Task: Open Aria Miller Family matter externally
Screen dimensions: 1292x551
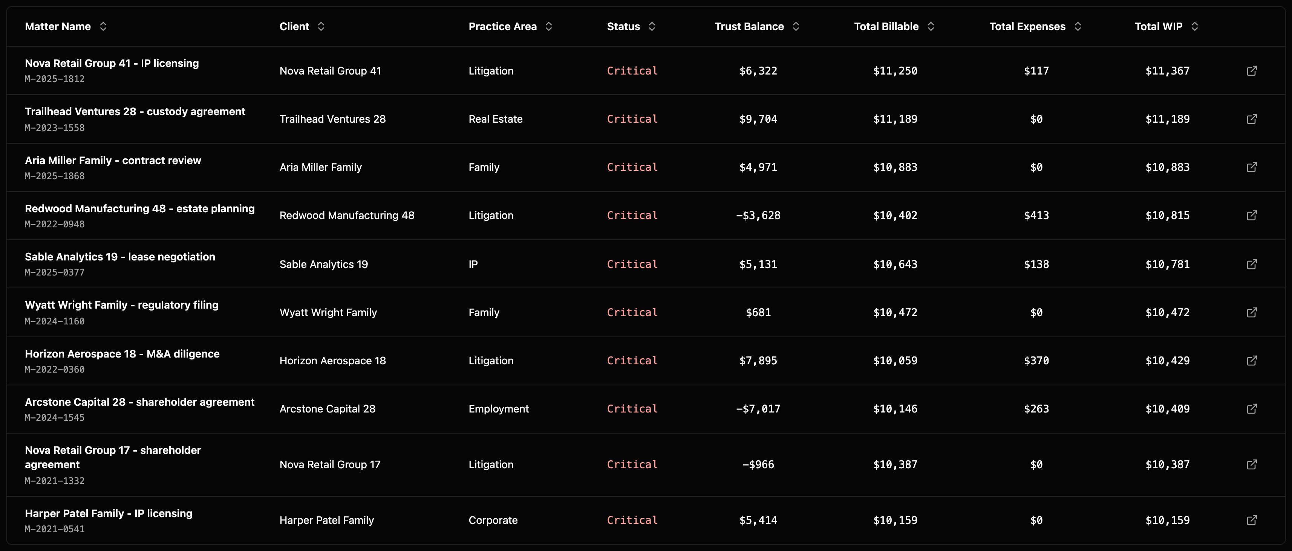Action: pyautogui.click(x=1252, y=167)
